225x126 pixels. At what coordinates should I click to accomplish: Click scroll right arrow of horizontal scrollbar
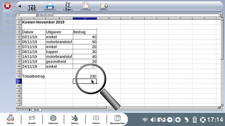point(218,107)
